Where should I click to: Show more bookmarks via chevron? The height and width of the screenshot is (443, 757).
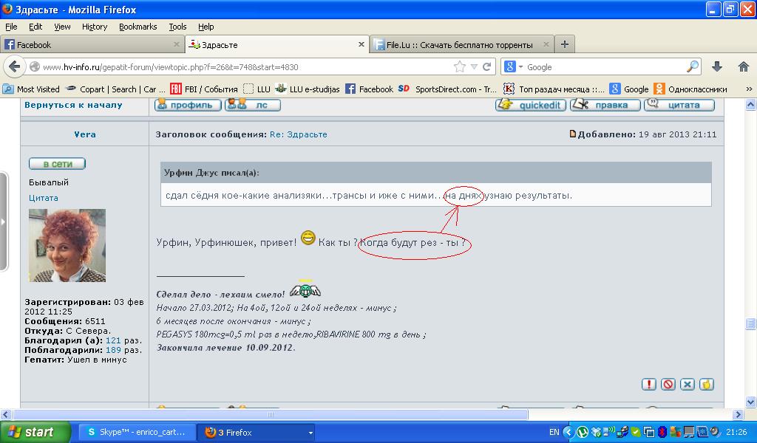point(749,89)
